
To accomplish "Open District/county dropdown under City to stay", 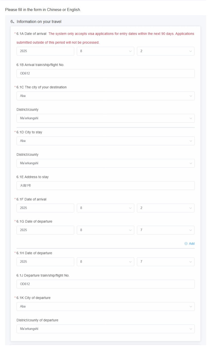I will click(105, 163).
